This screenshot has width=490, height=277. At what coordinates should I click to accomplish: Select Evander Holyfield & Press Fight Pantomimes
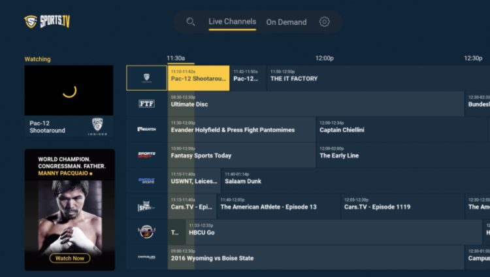pos(242,129)
